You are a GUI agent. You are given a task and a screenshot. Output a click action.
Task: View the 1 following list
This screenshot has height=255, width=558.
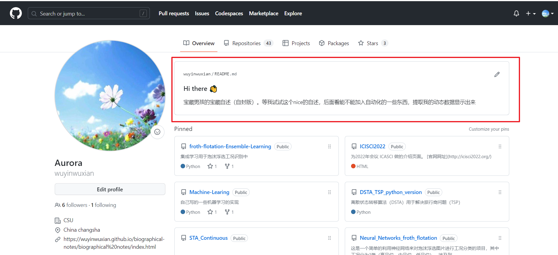[103, 205]
